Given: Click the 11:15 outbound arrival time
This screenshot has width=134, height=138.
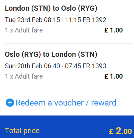Looking at the screenshot, I should (x=73, y=20).
